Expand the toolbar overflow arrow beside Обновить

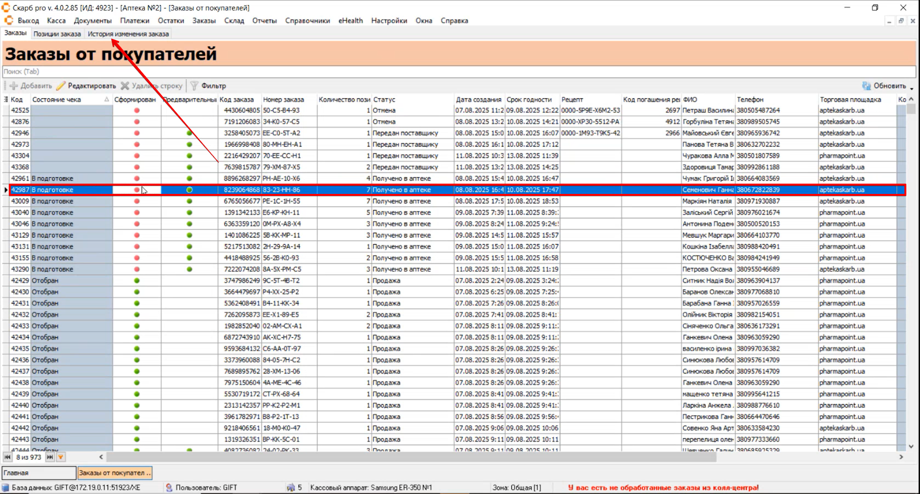tap(911, 88)
